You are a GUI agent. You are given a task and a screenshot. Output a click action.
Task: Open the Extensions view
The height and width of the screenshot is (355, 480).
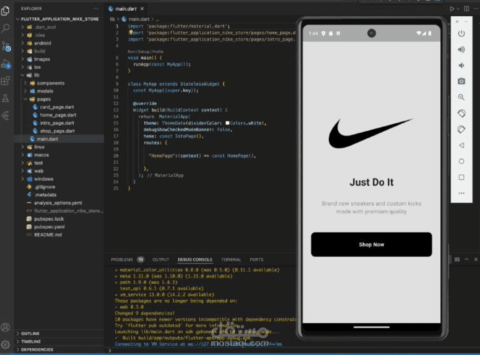point(5,81)
